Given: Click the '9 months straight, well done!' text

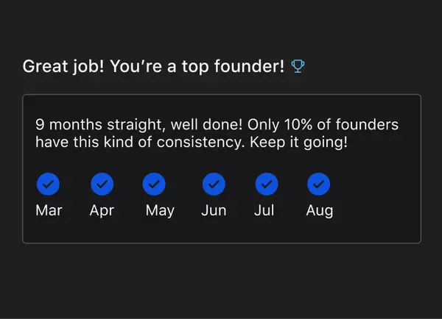Looking at the screenshot, I should [x=139, y=125].
